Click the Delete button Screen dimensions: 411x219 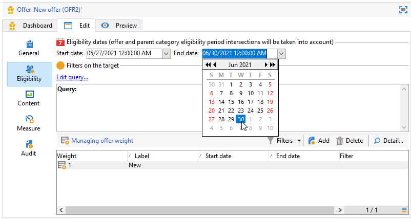(x=350, y=141)
